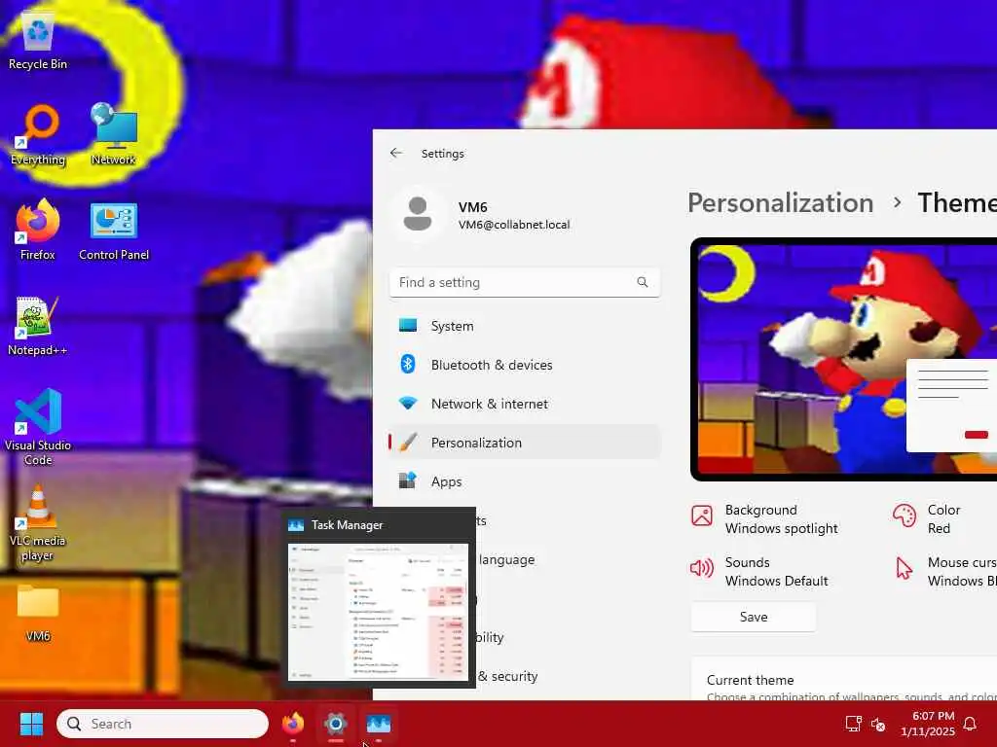
Task: Open the VM6 folder on desktop
Action: [x=38, y=613]
